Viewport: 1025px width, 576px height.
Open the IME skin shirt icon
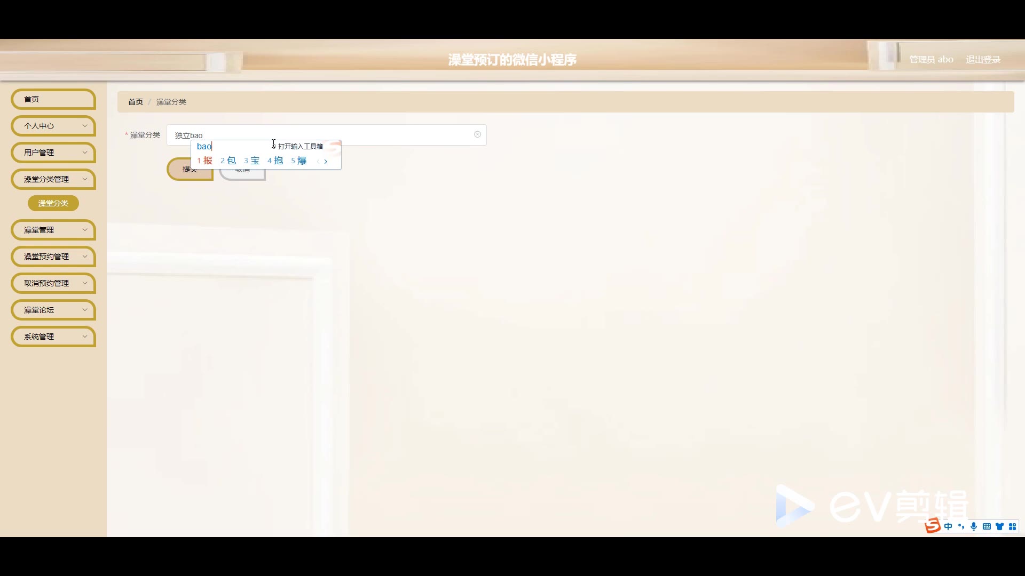(x=999, y=526)
